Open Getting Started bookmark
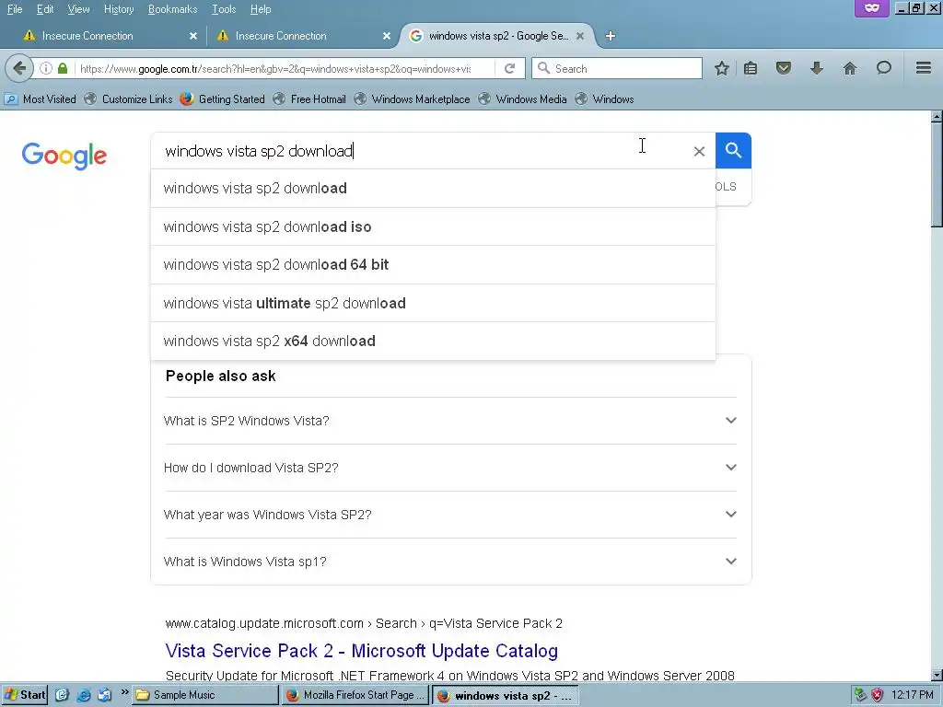Screen dimensions: 943x707 [x=223, y=99]
